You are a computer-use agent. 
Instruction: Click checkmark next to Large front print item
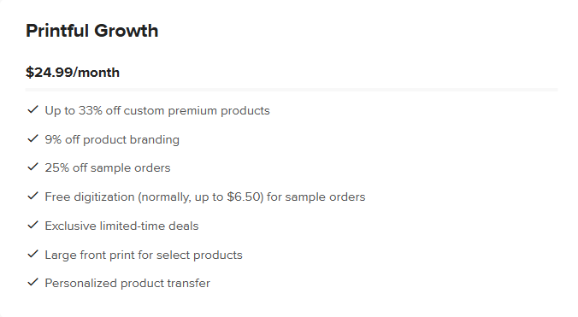32,254
